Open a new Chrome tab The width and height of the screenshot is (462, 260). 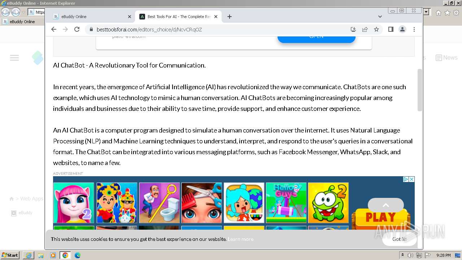(229, 17)
